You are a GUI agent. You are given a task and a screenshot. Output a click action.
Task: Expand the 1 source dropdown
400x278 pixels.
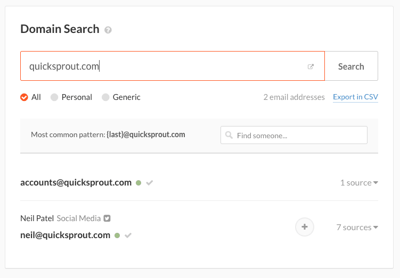tap(359, 183)
